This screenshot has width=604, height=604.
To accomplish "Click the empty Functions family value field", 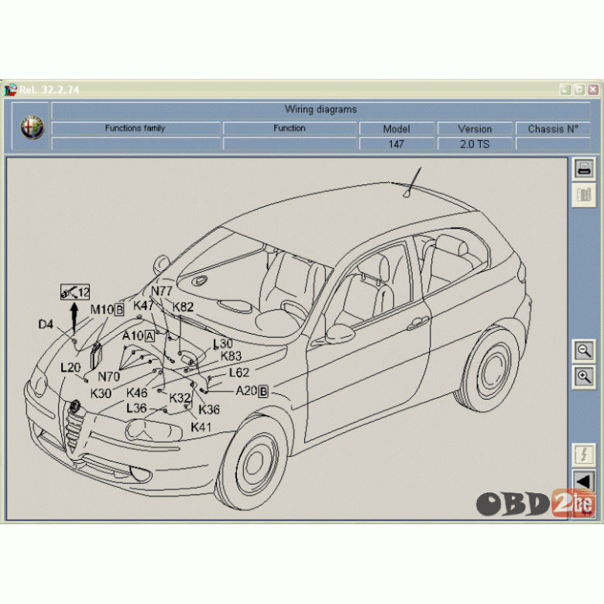I will click(136, 144).
